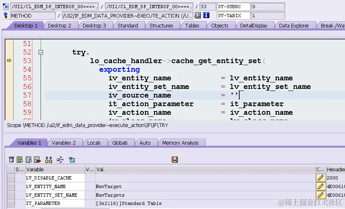Image resolution: width=345 pixels, height=209 pixels.
Task: Click the first /UI2/CL_EDM_DP_INTEROP program field
Action: click(54, 7)
